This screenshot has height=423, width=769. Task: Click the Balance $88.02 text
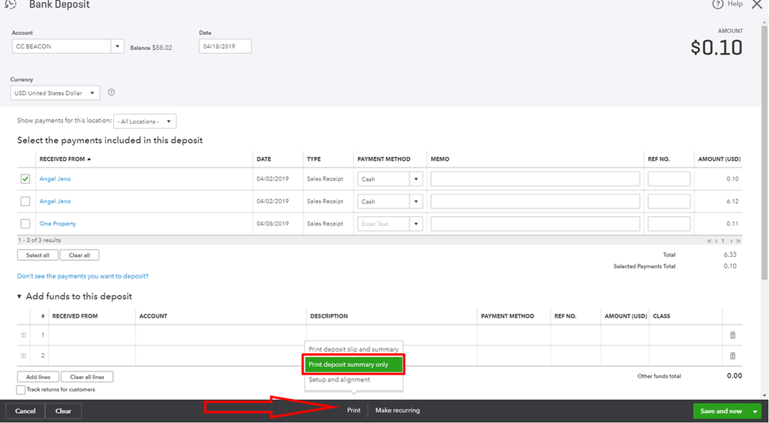pos(151,48)
